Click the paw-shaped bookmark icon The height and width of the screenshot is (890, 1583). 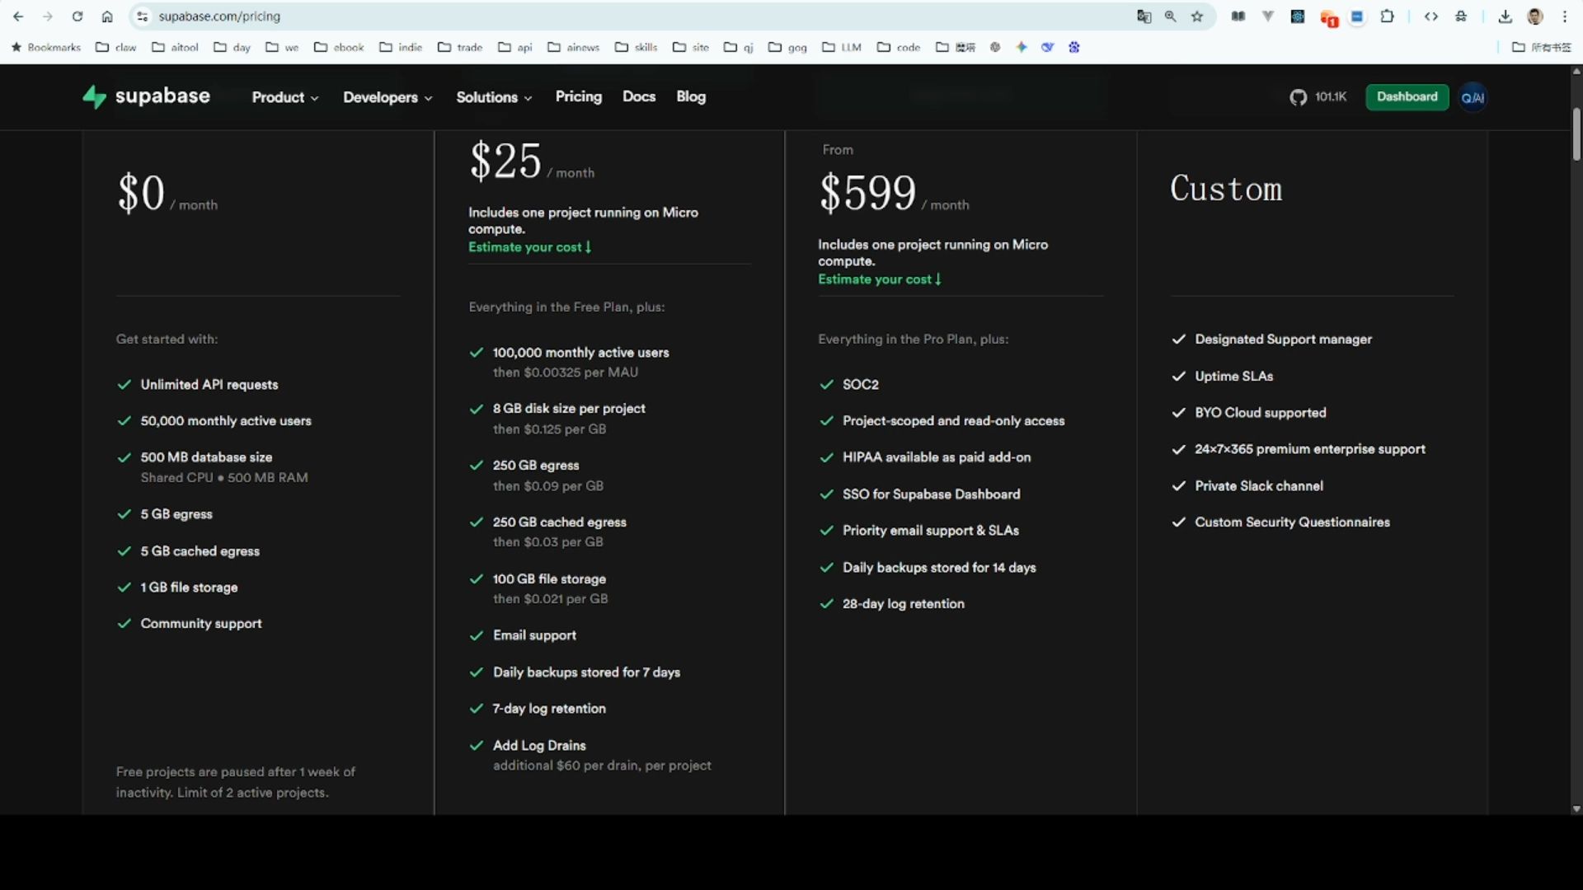tap(1074, 47)
